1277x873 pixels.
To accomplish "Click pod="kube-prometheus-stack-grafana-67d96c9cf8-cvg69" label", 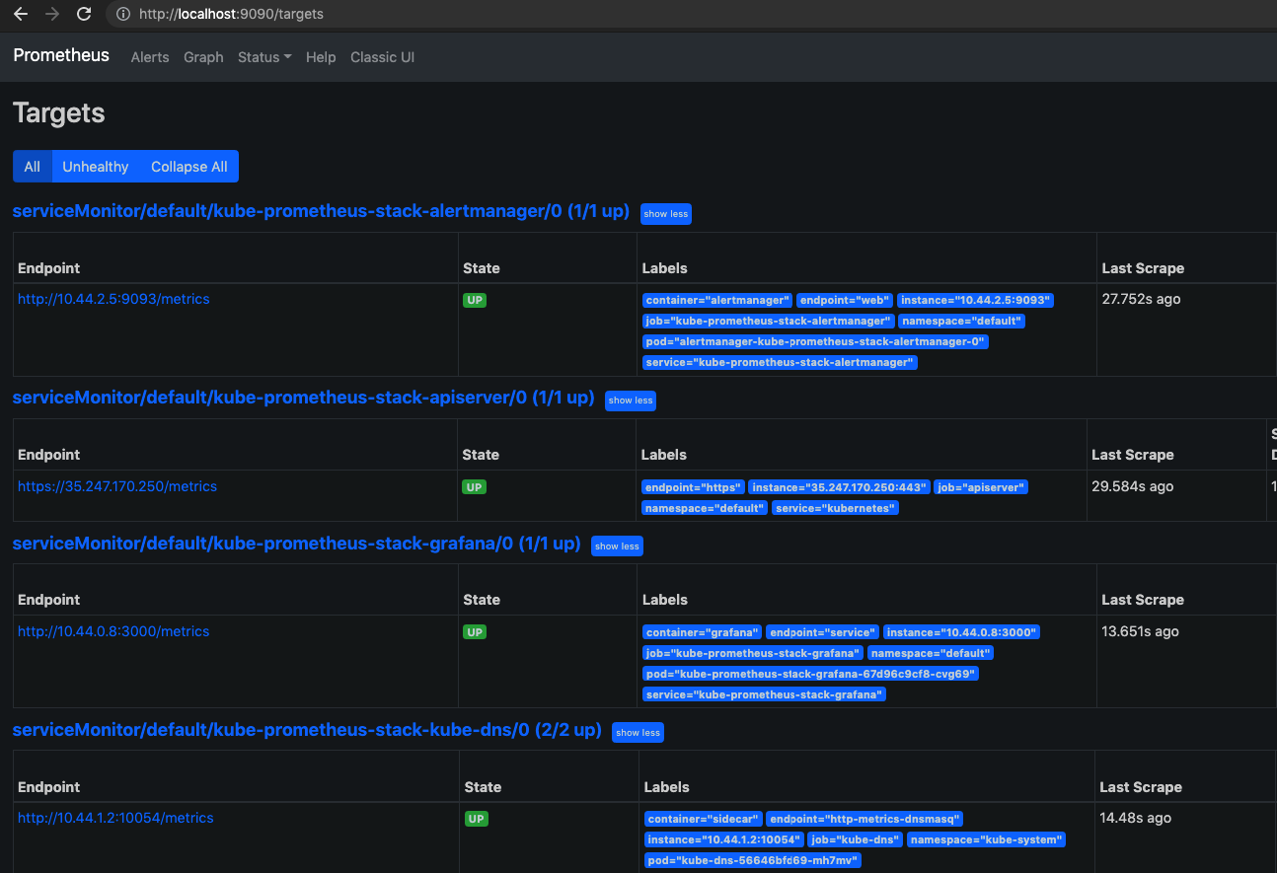I will point(810,674).
